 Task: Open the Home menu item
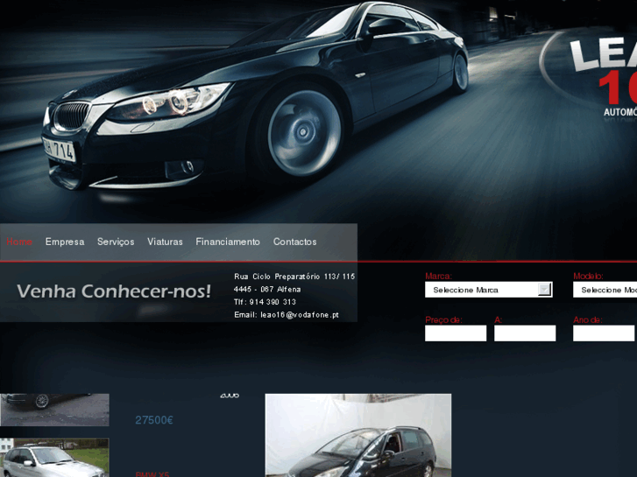19,242
